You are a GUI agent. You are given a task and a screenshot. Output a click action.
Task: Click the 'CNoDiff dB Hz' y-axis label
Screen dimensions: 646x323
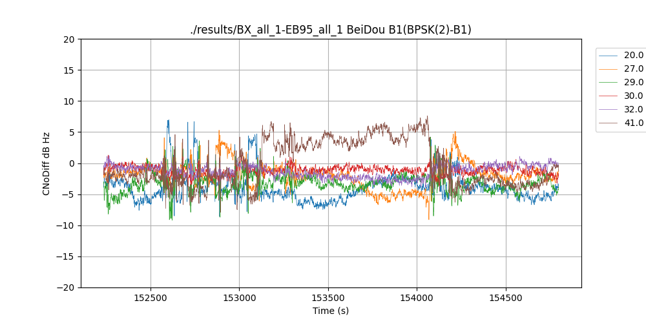coord(47,163)
